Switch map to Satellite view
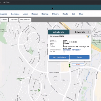 pyautogui.click(x=4, y=20)
